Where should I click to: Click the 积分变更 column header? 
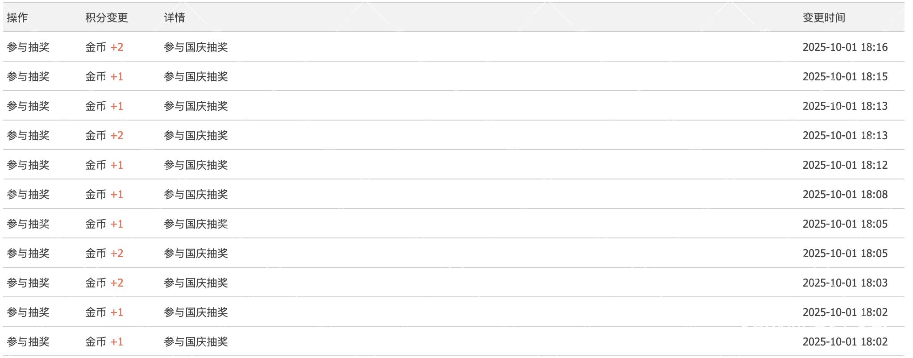[107, 17]
